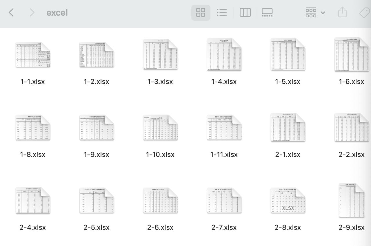371x246 pixels.
Task: Select the 1-5.xlsx file icon
Action: tap(288, 54)
